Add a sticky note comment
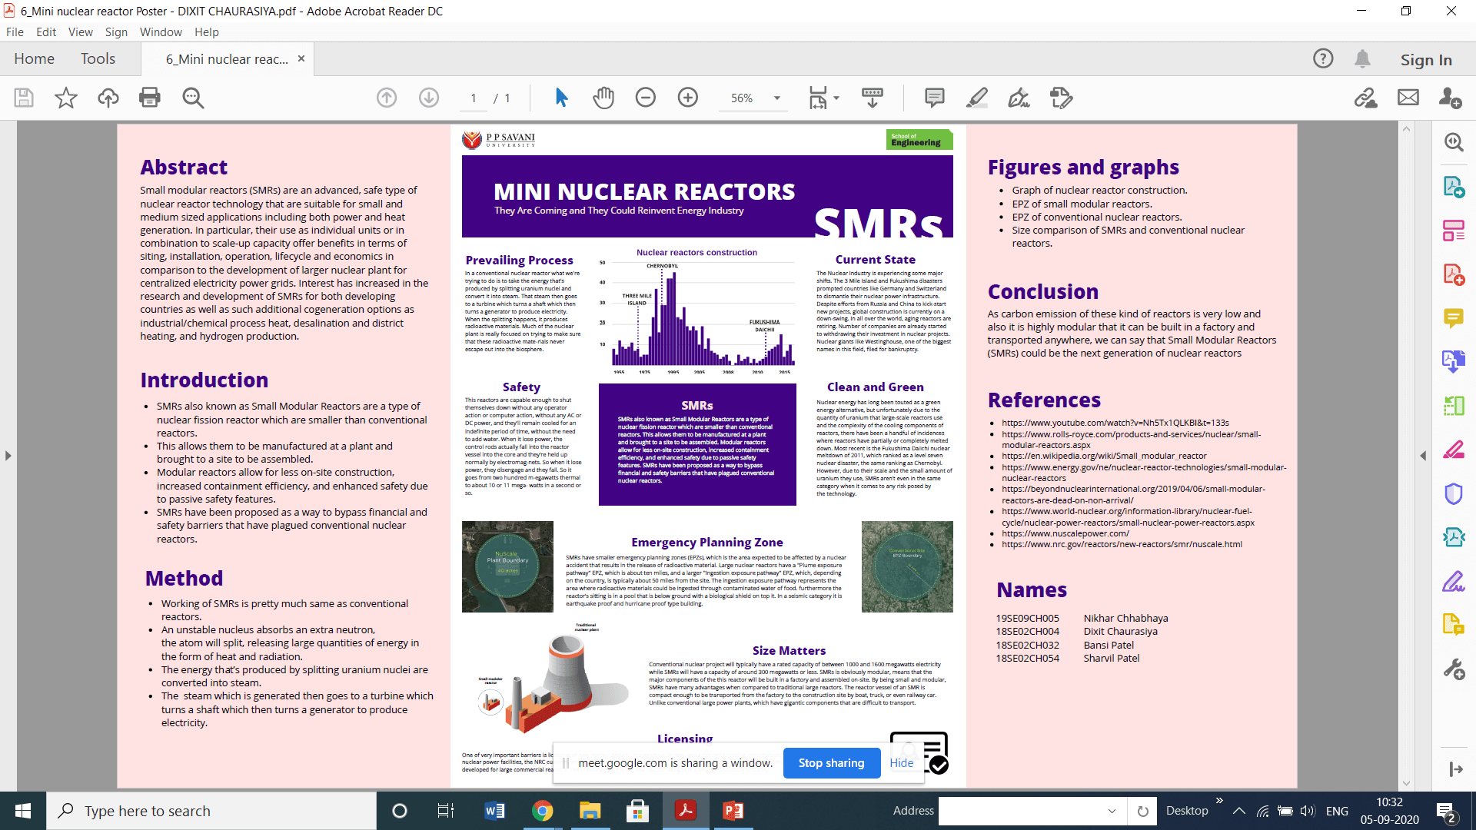 click(x=935, y=98)
